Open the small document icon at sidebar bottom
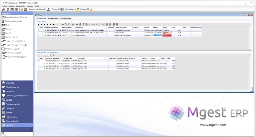The width and height of the screenshot is (256, 137). pyautogui.click(x=3, y=134)
